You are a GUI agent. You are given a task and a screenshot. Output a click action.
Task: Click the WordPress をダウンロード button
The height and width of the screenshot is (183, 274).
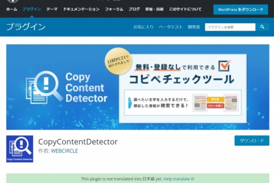point(241,10)
